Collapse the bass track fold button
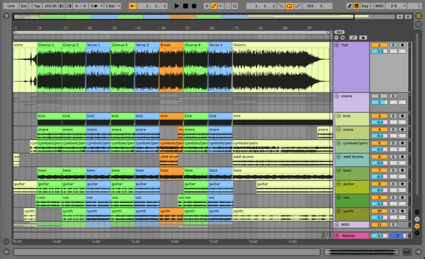The width and height of the screenshot is (425, 259). 339,170
